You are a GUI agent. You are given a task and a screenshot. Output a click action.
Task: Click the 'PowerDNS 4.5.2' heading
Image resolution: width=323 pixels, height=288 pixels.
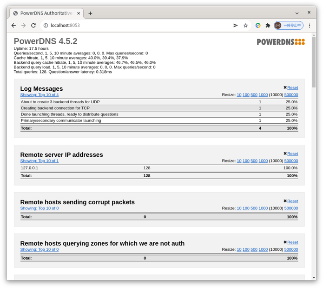(x=46, y=41)
